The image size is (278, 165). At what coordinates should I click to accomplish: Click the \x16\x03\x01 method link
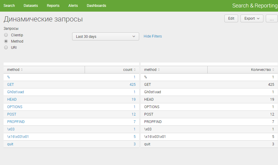coord(18,137)
